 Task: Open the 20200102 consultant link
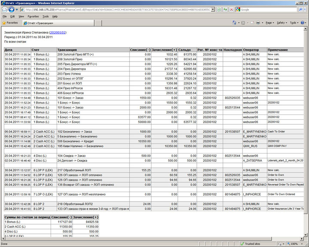point(58,33)
